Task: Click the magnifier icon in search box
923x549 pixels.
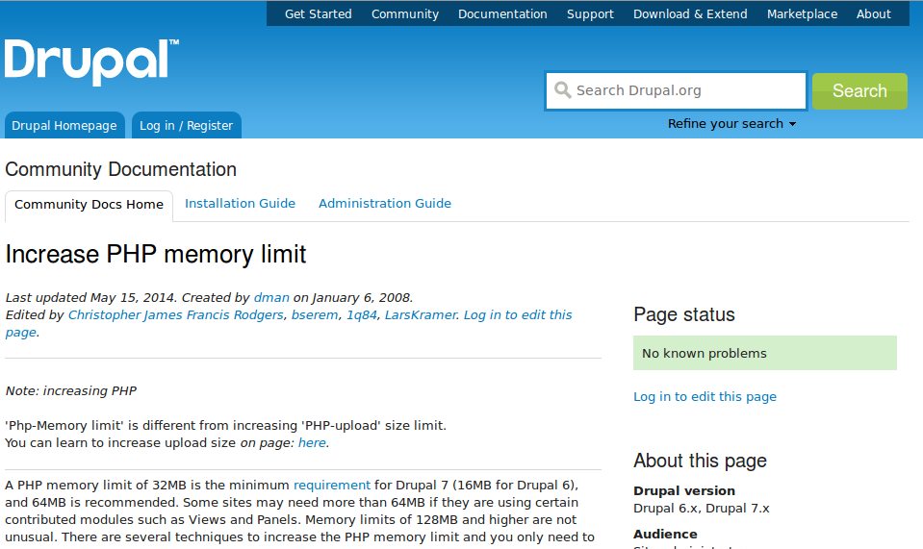Action: 563,90
